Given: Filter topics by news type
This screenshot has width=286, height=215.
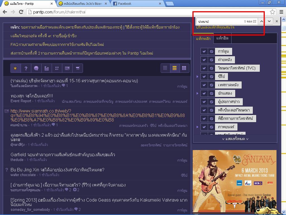Looking at the screenshot, I should pyautogui.click(x=67, y=68).
